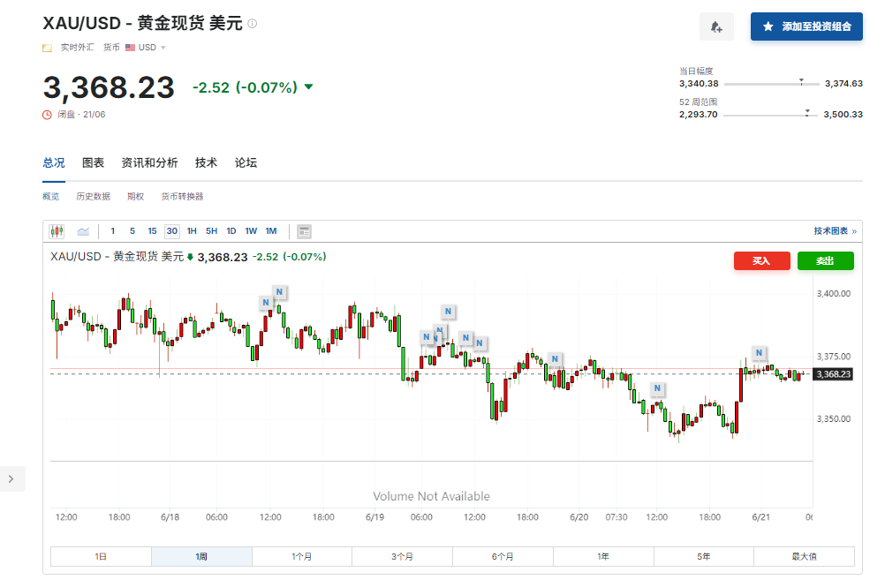
Task: Switch to the 图表 tab
Action: click(x=93, y=162)
